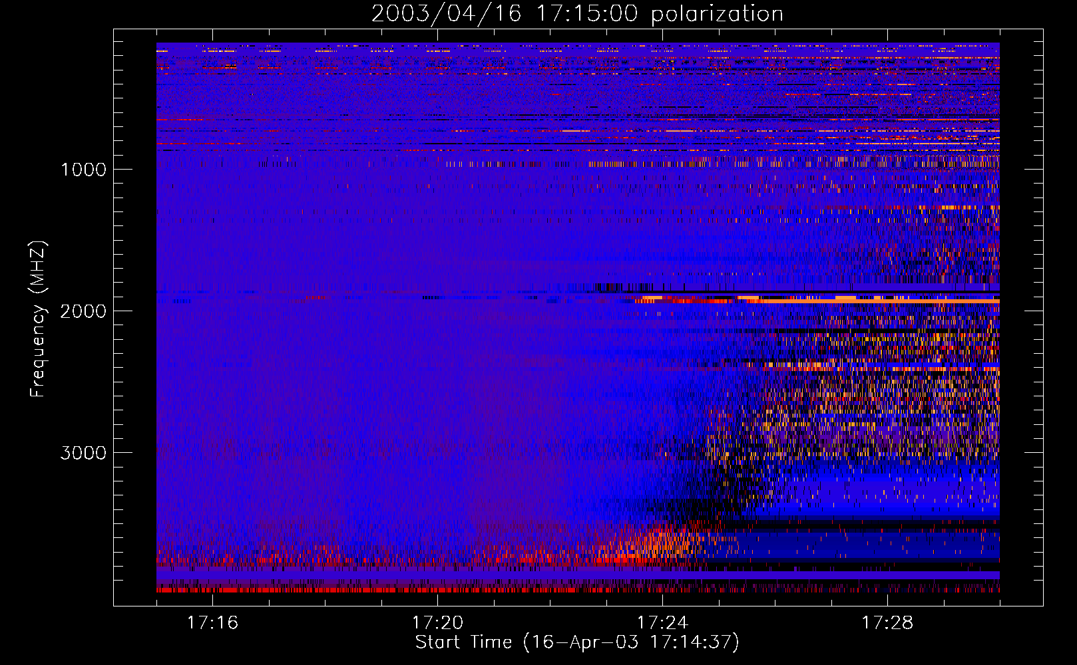
Task: Click the 1000 frequency tick label
Action: [83, 170]
